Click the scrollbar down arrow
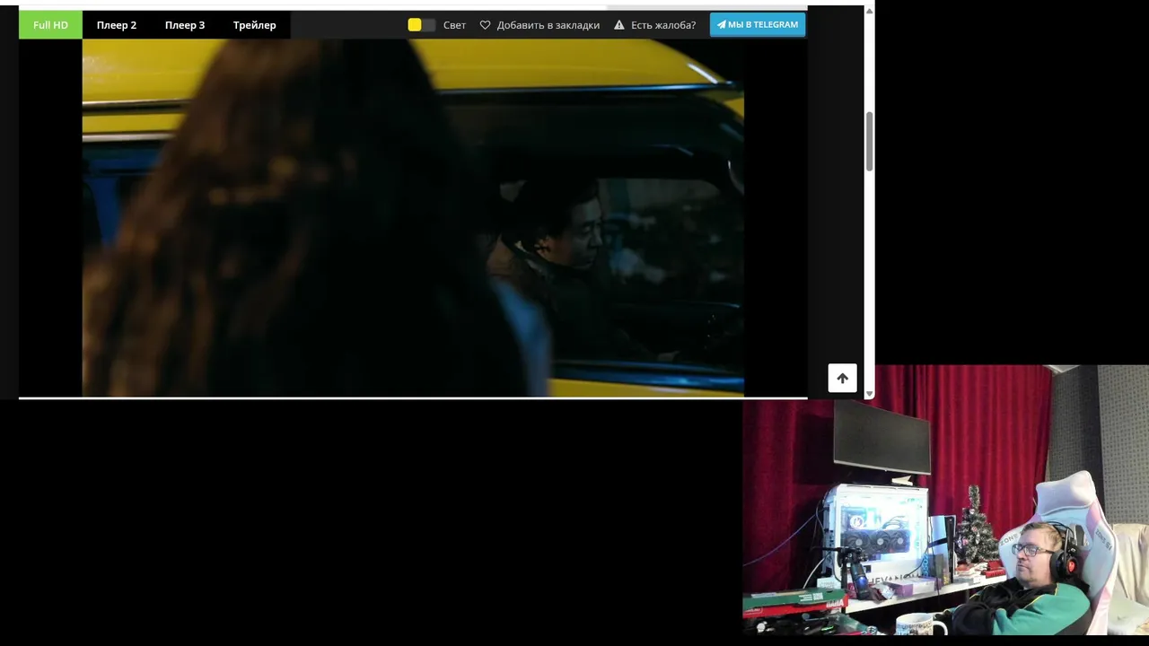The height and width of the screenshot is (646, 1149). 869,393
